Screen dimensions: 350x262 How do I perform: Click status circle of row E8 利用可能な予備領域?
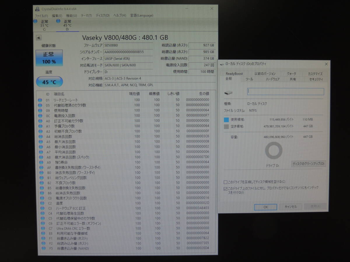[43, 233]
